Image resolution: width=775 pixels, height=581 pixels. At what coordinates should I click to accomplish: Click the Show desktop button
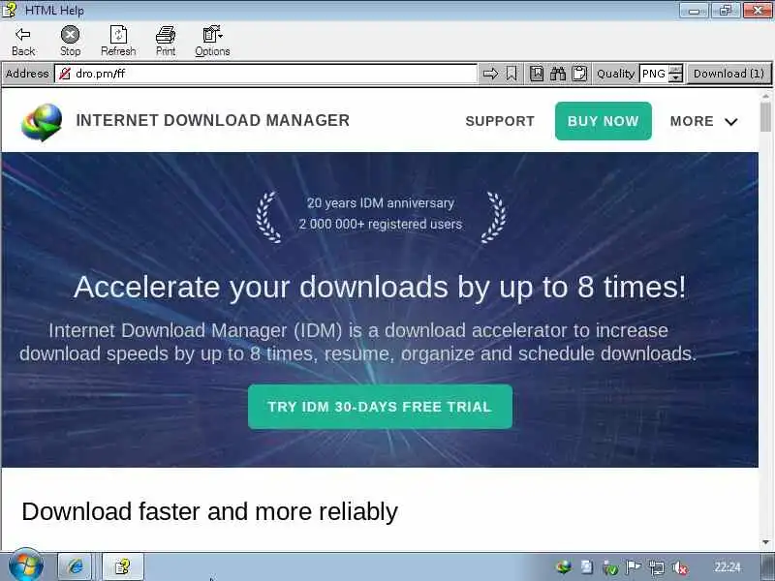(768, 567)
